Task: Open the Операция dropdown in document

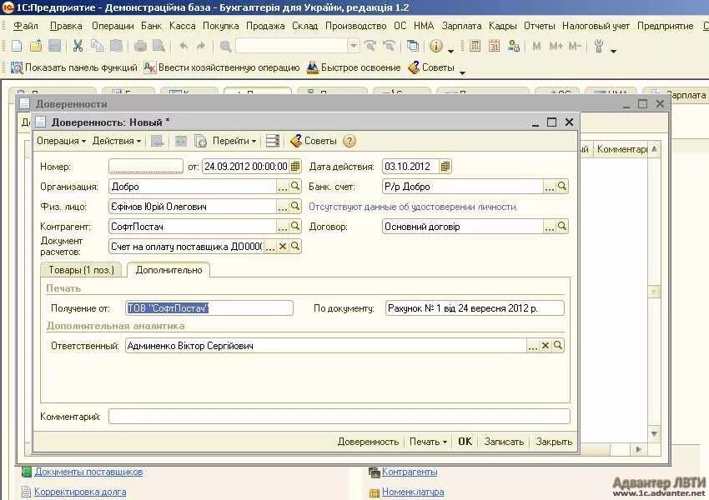Action: (x=61, y=141)
